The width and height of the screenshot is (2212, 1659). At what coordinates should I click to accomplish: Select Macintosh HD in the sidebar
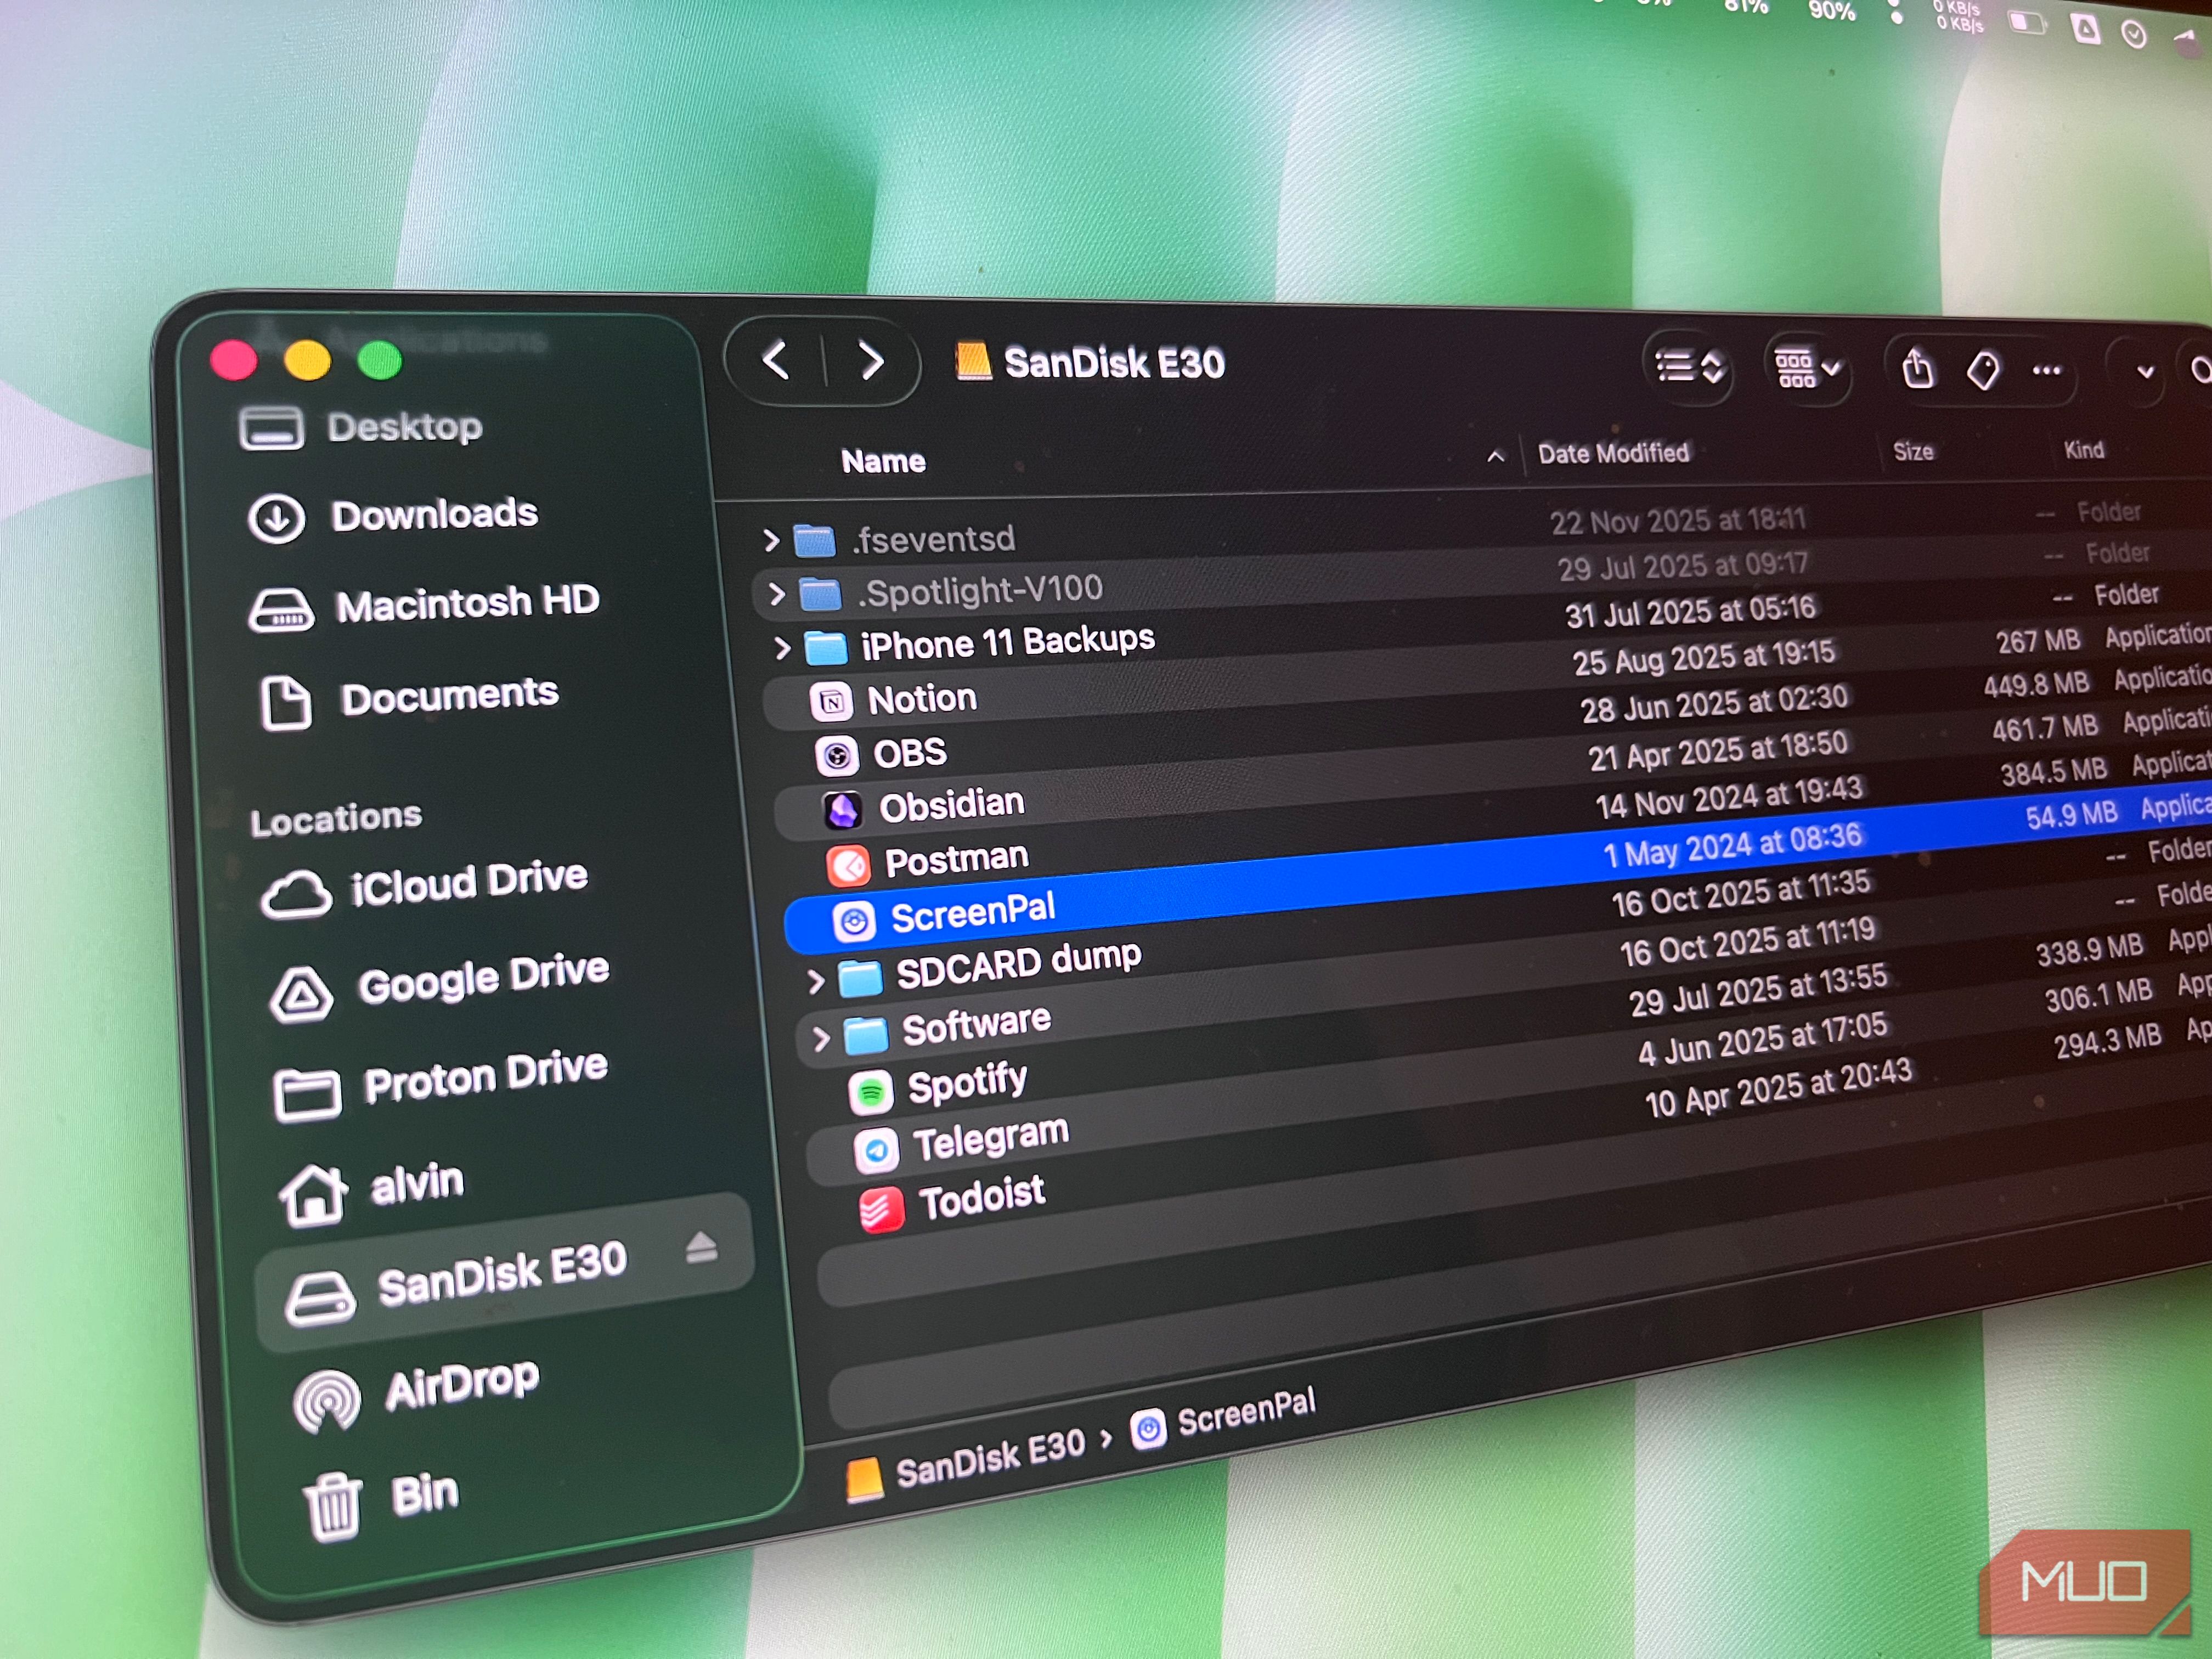coord(424,606)
